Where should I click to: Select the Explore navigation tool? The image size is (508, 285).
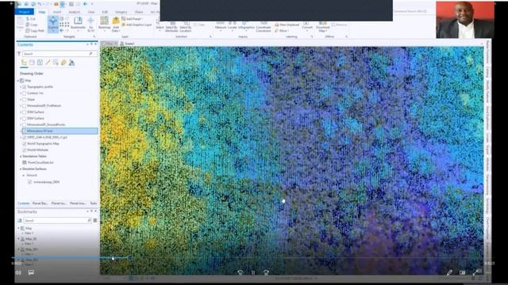[53, 24]
